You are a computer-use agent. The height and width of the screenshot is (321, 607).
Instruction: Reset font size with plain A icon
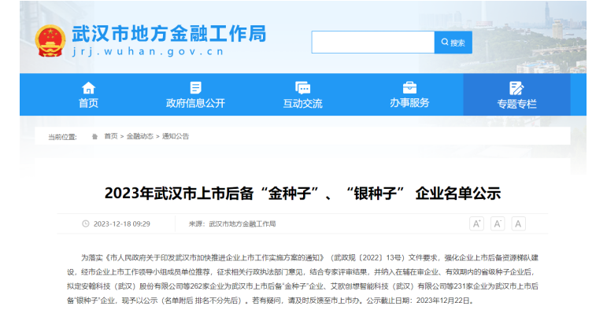(518, 223)
